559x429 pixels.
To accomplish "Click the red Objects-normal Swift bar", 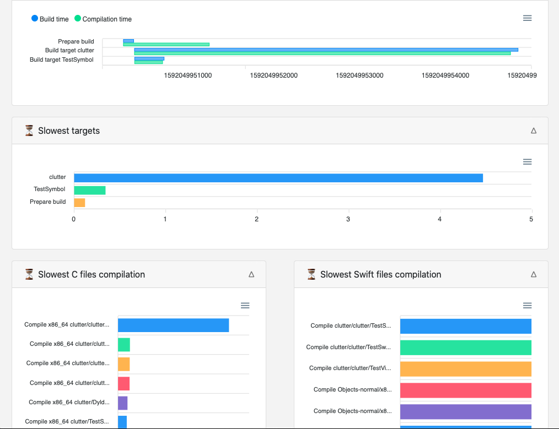I will pos(466,390).
